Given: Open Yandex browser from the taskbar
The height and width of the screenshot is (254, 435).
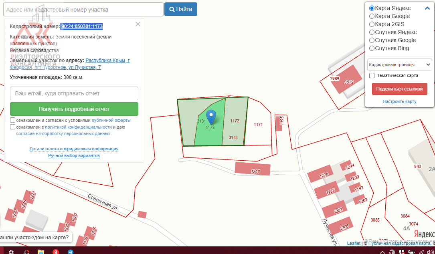Looking at the screenshot, I should point(56,252).
